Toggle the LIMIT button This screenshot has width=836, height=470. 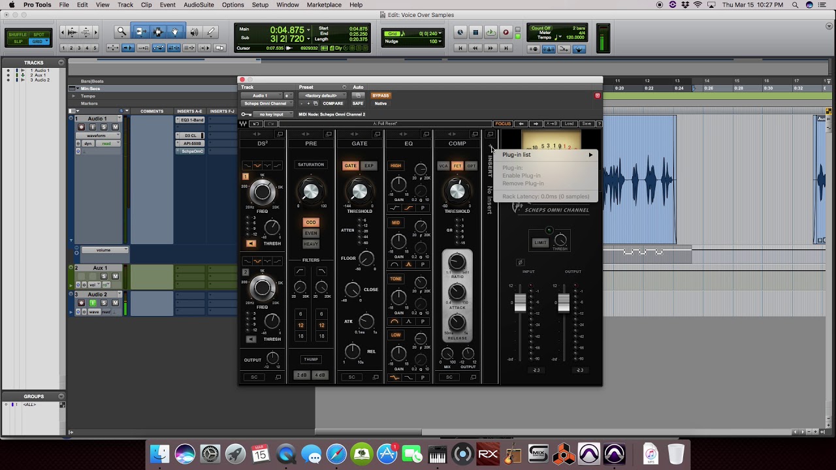(x=540, y=243)
